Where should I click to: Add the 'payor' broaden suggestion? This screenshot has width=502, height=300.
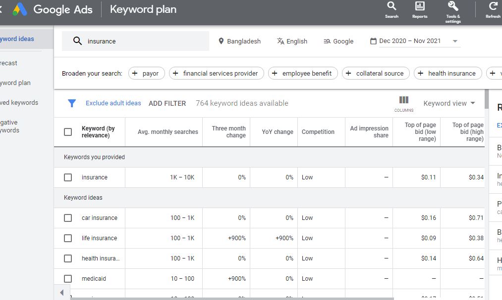coord(146,74)
